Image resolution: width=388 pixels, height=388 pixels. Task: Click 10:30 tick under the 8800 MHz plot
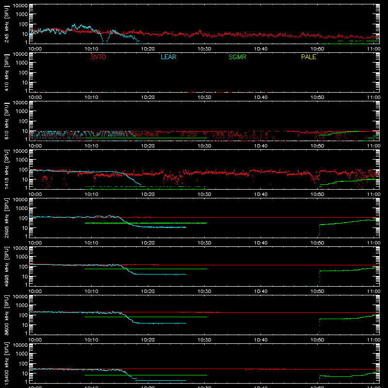click(x=204, y=340)
